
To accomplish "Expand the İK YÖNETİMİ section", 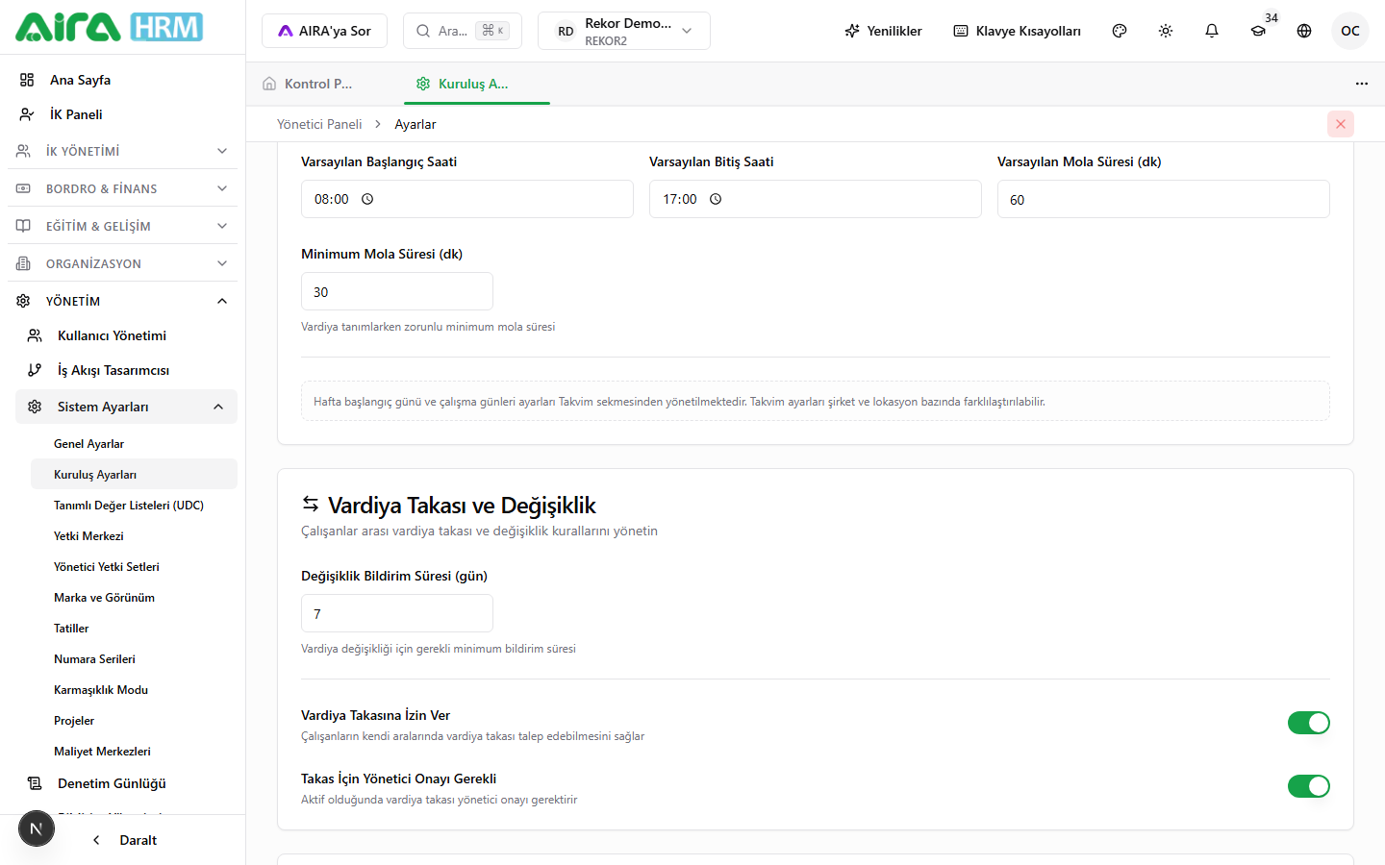I will pos(123,151).
